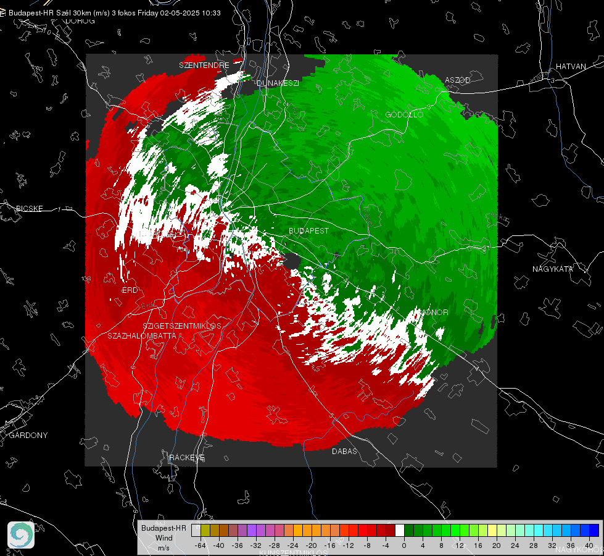Image resolution: width=604 pixels, height=556 pixels.
Task: Click the RACKEVE label
Action: pos(187,458)
